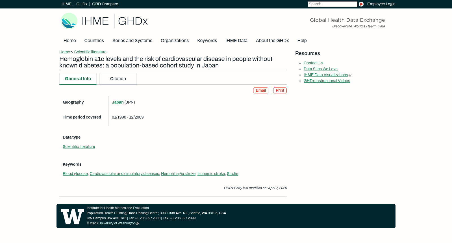Open Hemorrhagic stroke keyword link
This screenshot has height=243, width=452.
pos(178,174)
